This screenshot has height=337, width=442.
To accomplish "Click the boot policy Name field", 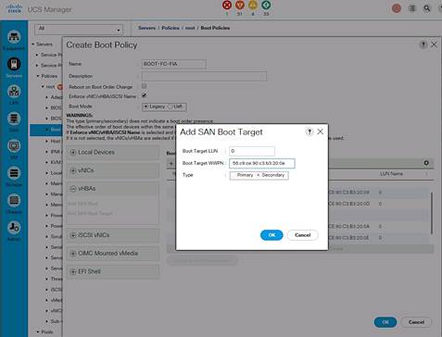I will point(174,64).
